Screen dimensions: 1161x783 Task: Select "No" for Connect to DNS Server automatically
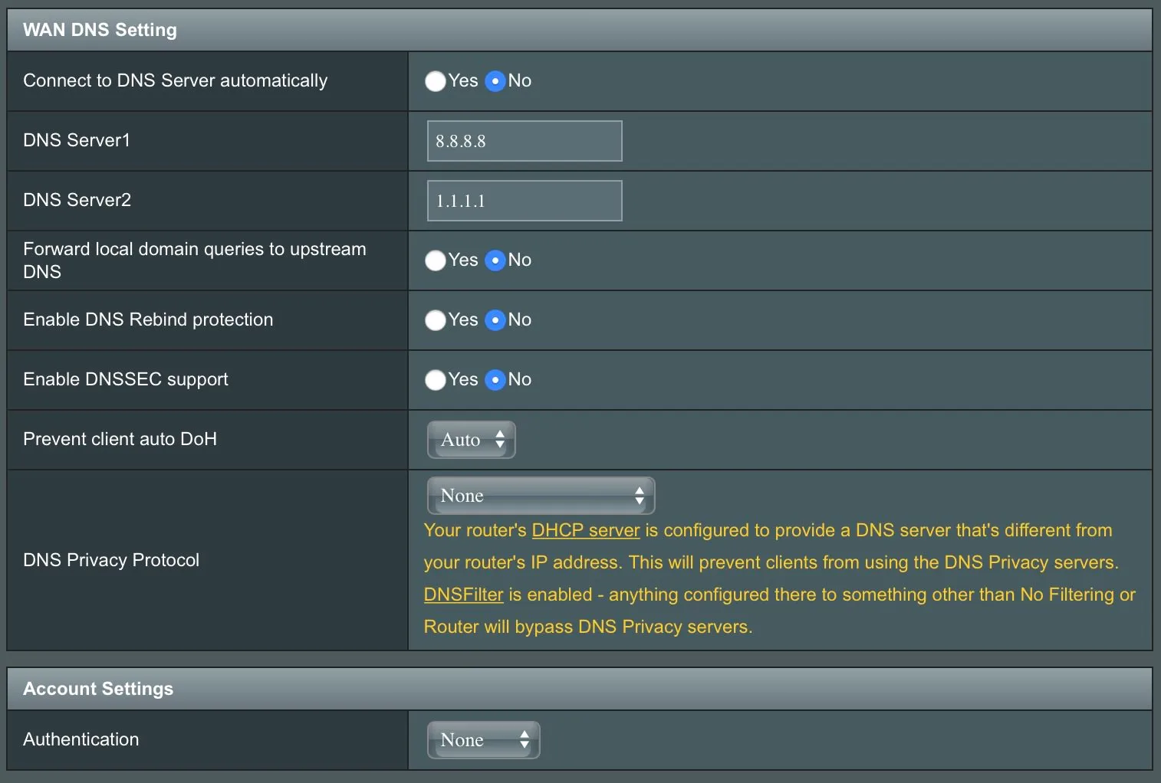coord(495,80)
